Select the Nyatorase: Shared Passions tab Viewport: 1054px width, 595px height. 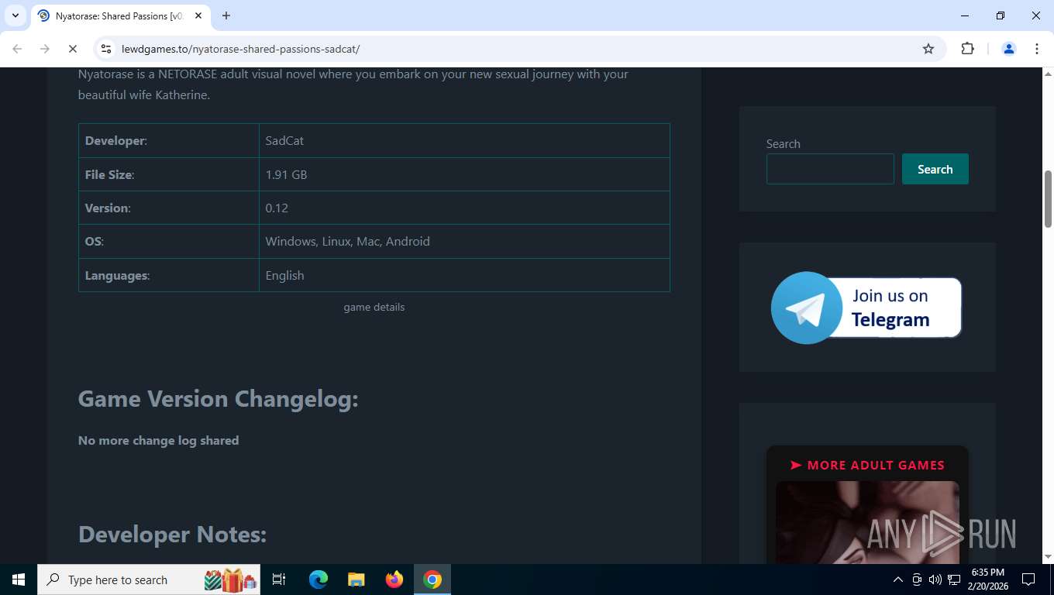point(120,15)
